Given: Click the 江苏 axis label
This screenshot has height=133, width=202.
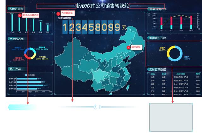Looking at the screenshot, I should [19, 32].
